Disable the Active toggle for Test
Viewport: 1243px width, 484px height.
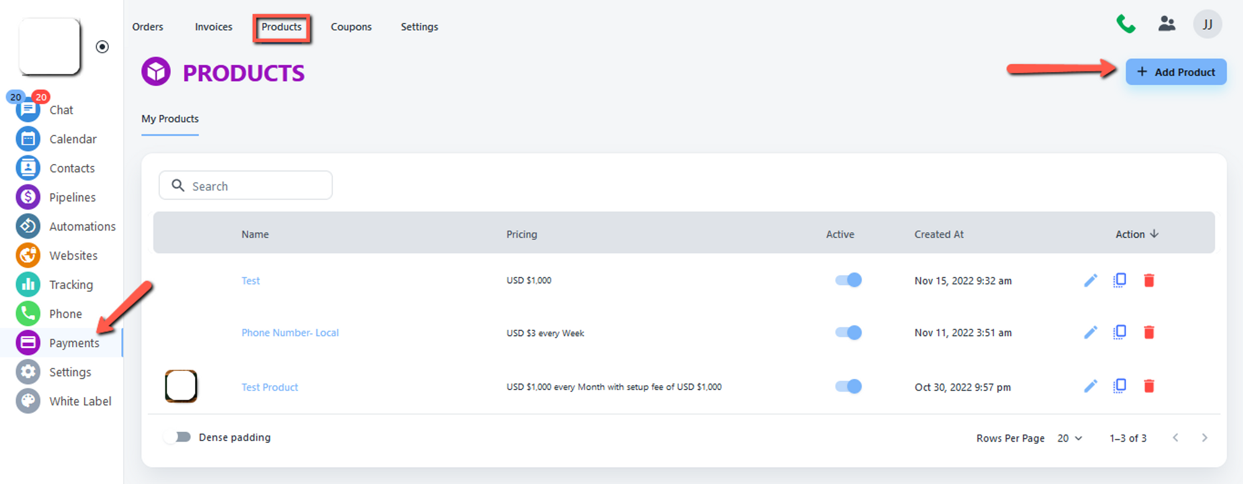tap(848, 280)
